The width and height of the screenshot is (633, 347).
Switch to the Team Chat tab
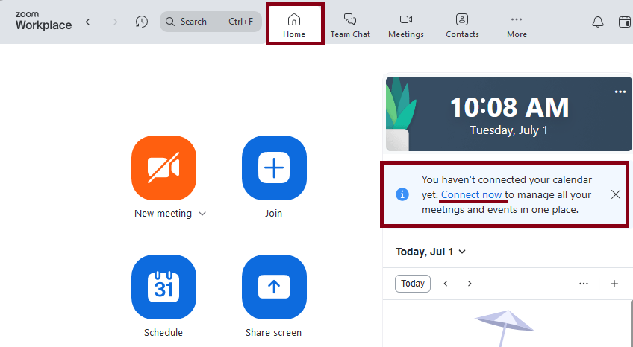tap(350, 25)
